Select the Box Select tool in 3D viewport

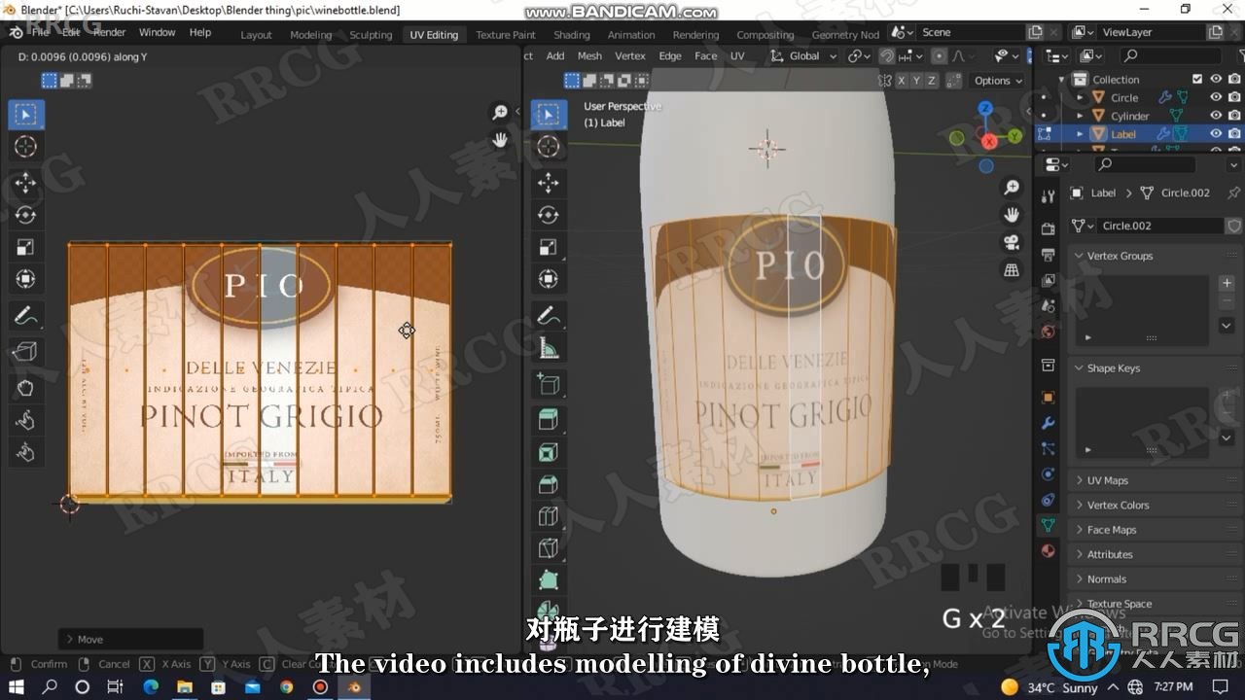coord(549,115)
